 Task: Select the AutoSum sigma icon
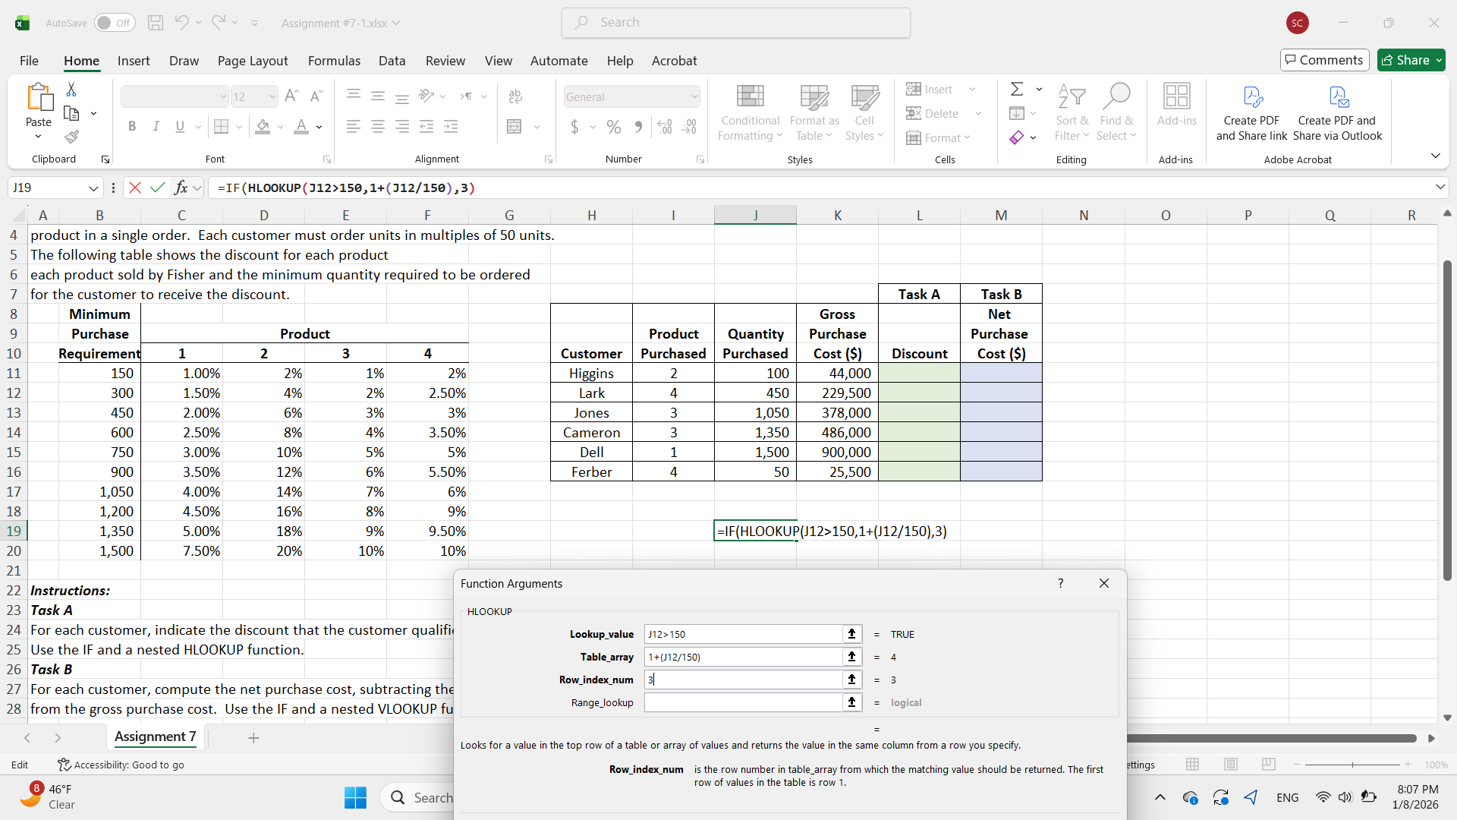pyautogui.click(x=1017, y=89)
